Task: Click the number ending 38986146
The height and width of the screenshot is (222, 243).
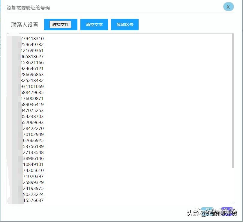Action: click(x=33, y=158)
